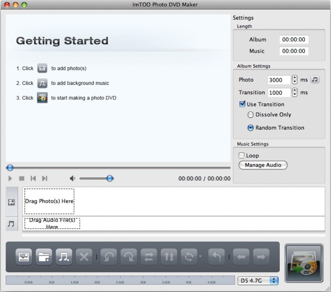Click the Drag Photo(s) Here drop area
This screenshot has width=331, height=292.
[49, 201]
